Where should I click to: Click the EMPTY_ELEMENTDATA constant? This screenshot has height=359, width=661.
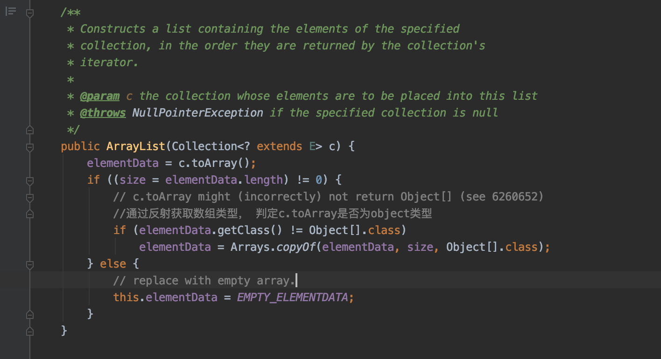tap(292, 297)
